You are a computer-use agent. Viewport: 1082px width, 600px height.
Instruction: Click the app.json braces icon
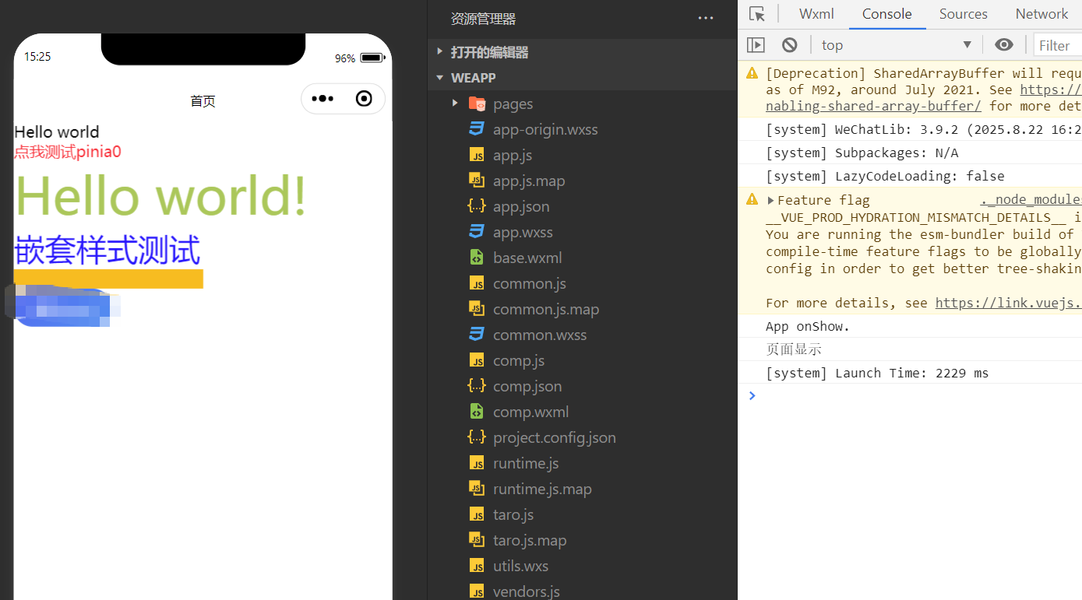point(477,206)
